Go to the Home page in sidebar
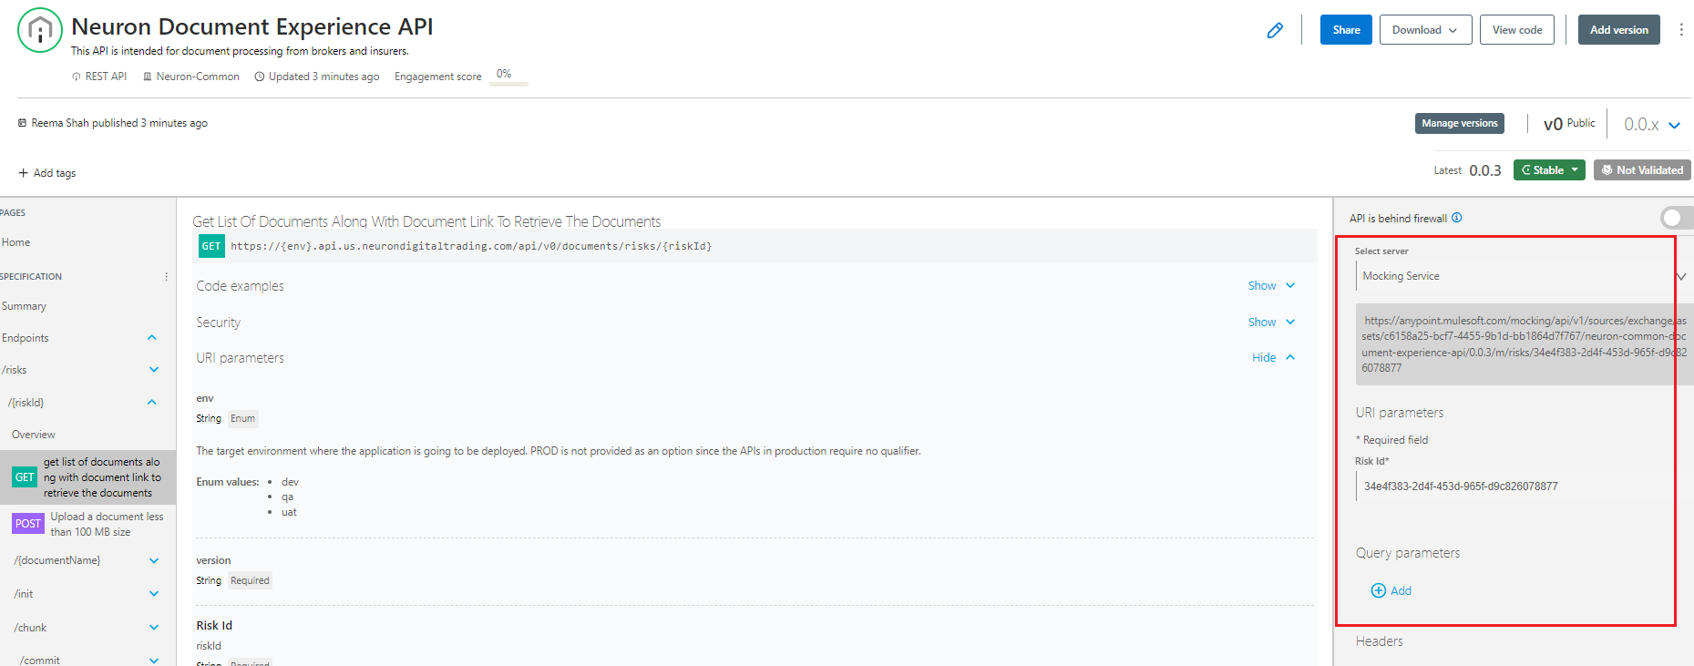Screen dimensions: 1694x666 [x=16, y=242]
